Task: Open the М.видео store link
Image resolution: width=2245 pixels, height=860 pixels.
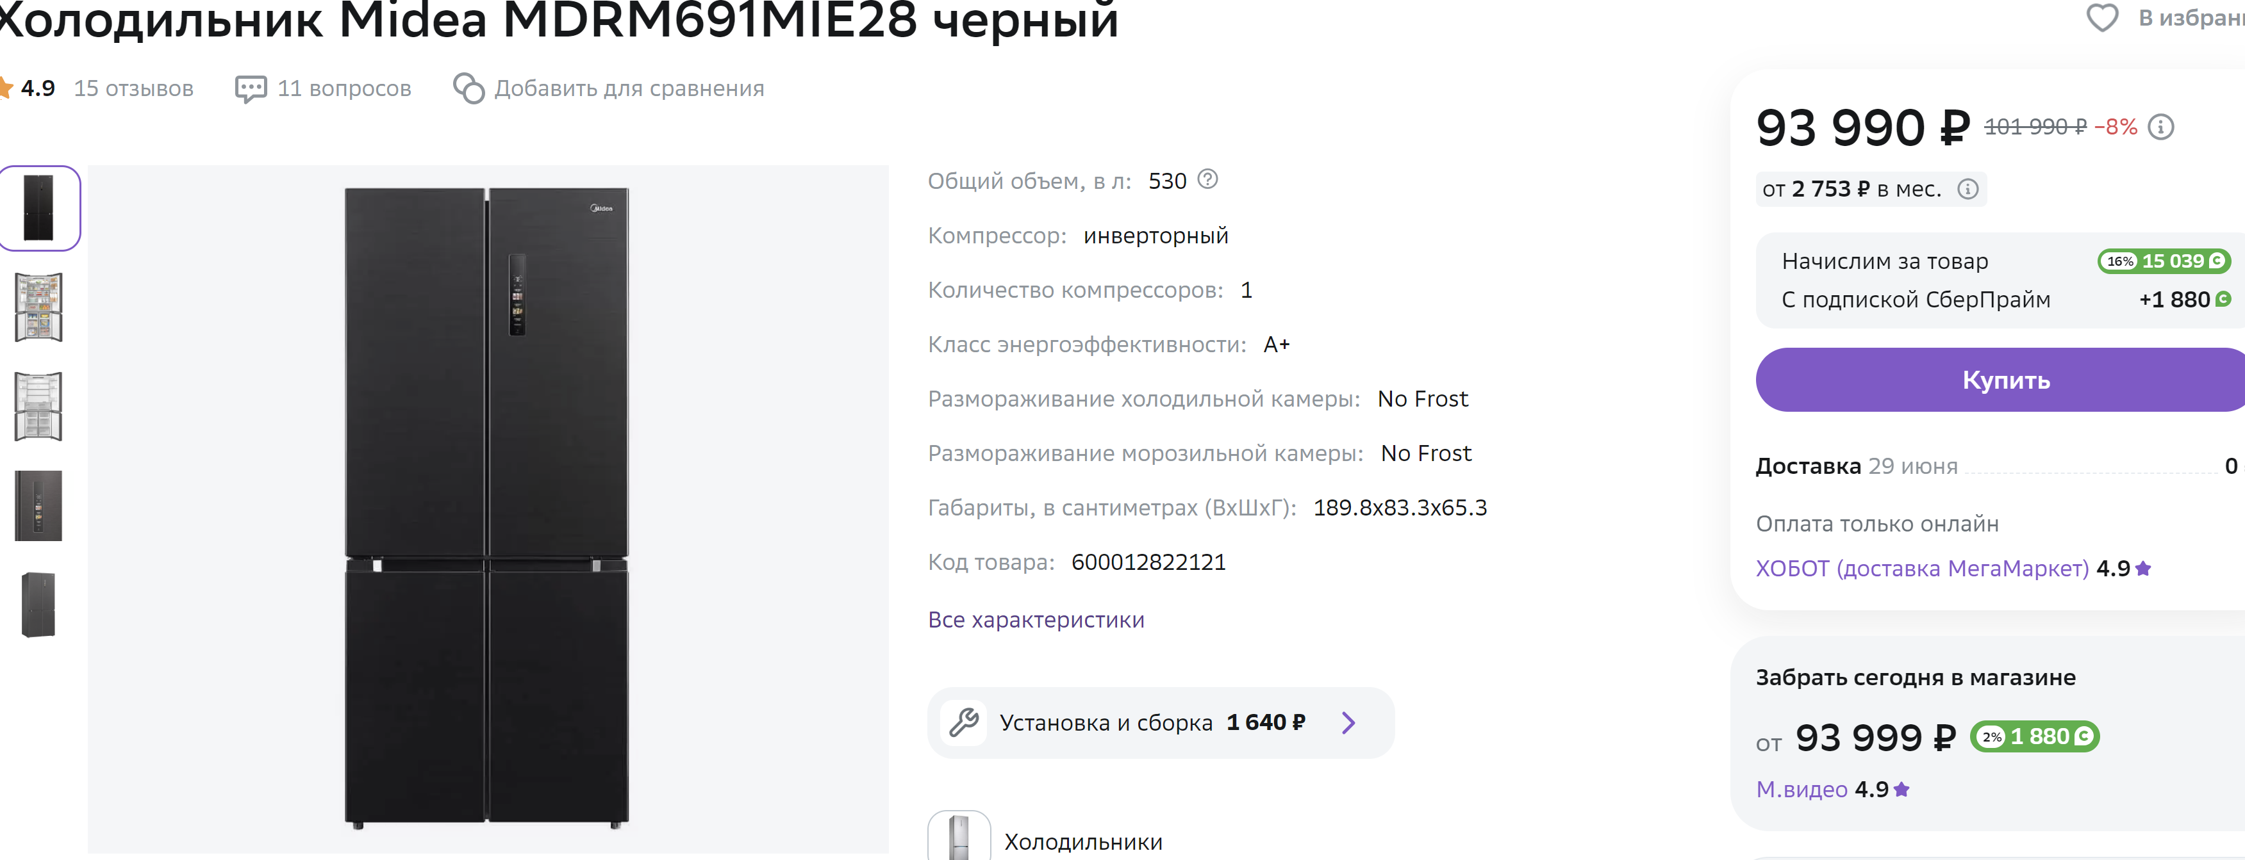Action: pyautogui.click(x=1802, y=790)
